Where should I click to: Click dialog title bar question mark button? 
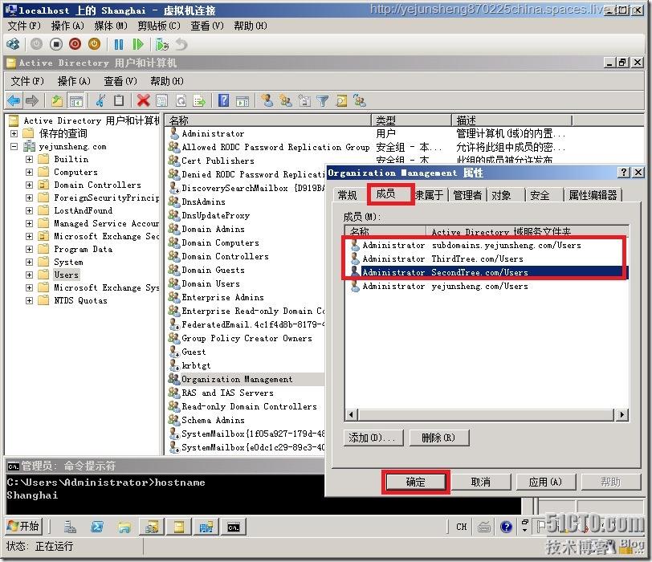click(x=623, y=172)
